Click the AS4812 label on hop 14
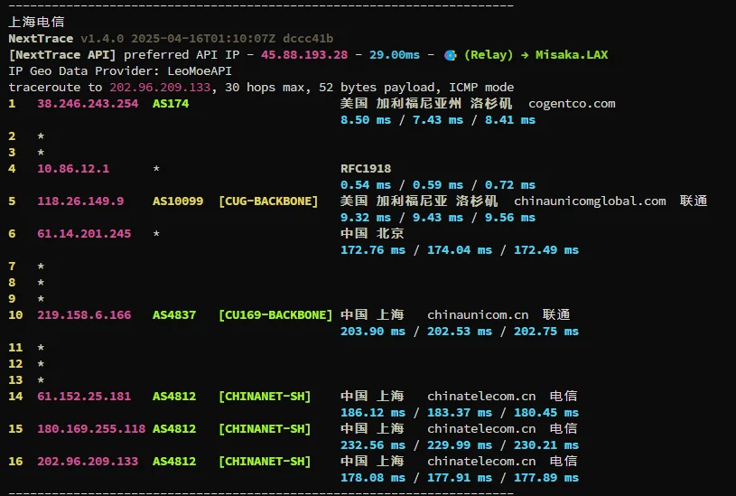Screen dimensions: 736x496 click(174, 397)
